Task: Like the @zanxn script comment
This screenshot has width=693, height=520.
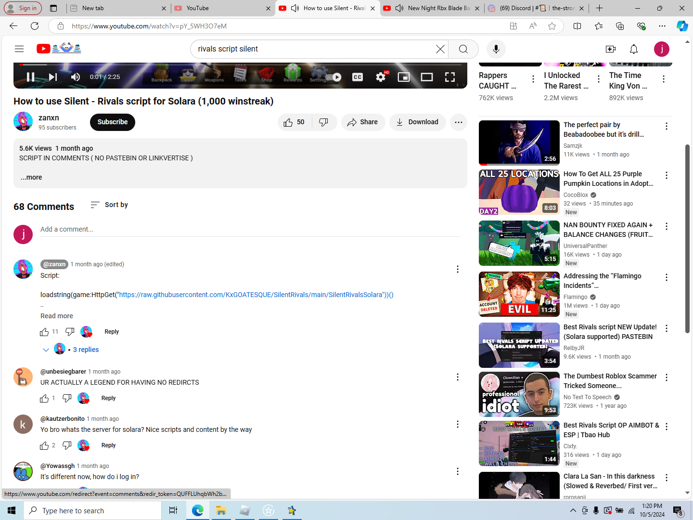Action: tap(44, 332)
